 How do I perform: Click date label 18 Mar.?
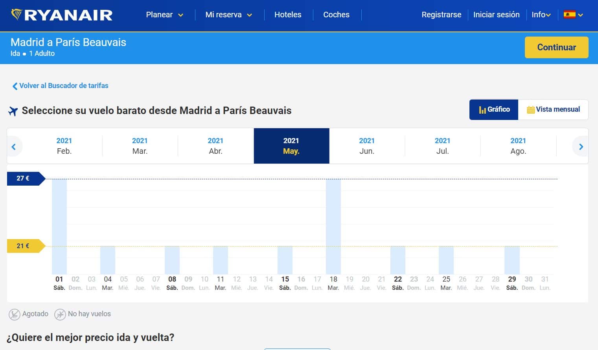333,283
